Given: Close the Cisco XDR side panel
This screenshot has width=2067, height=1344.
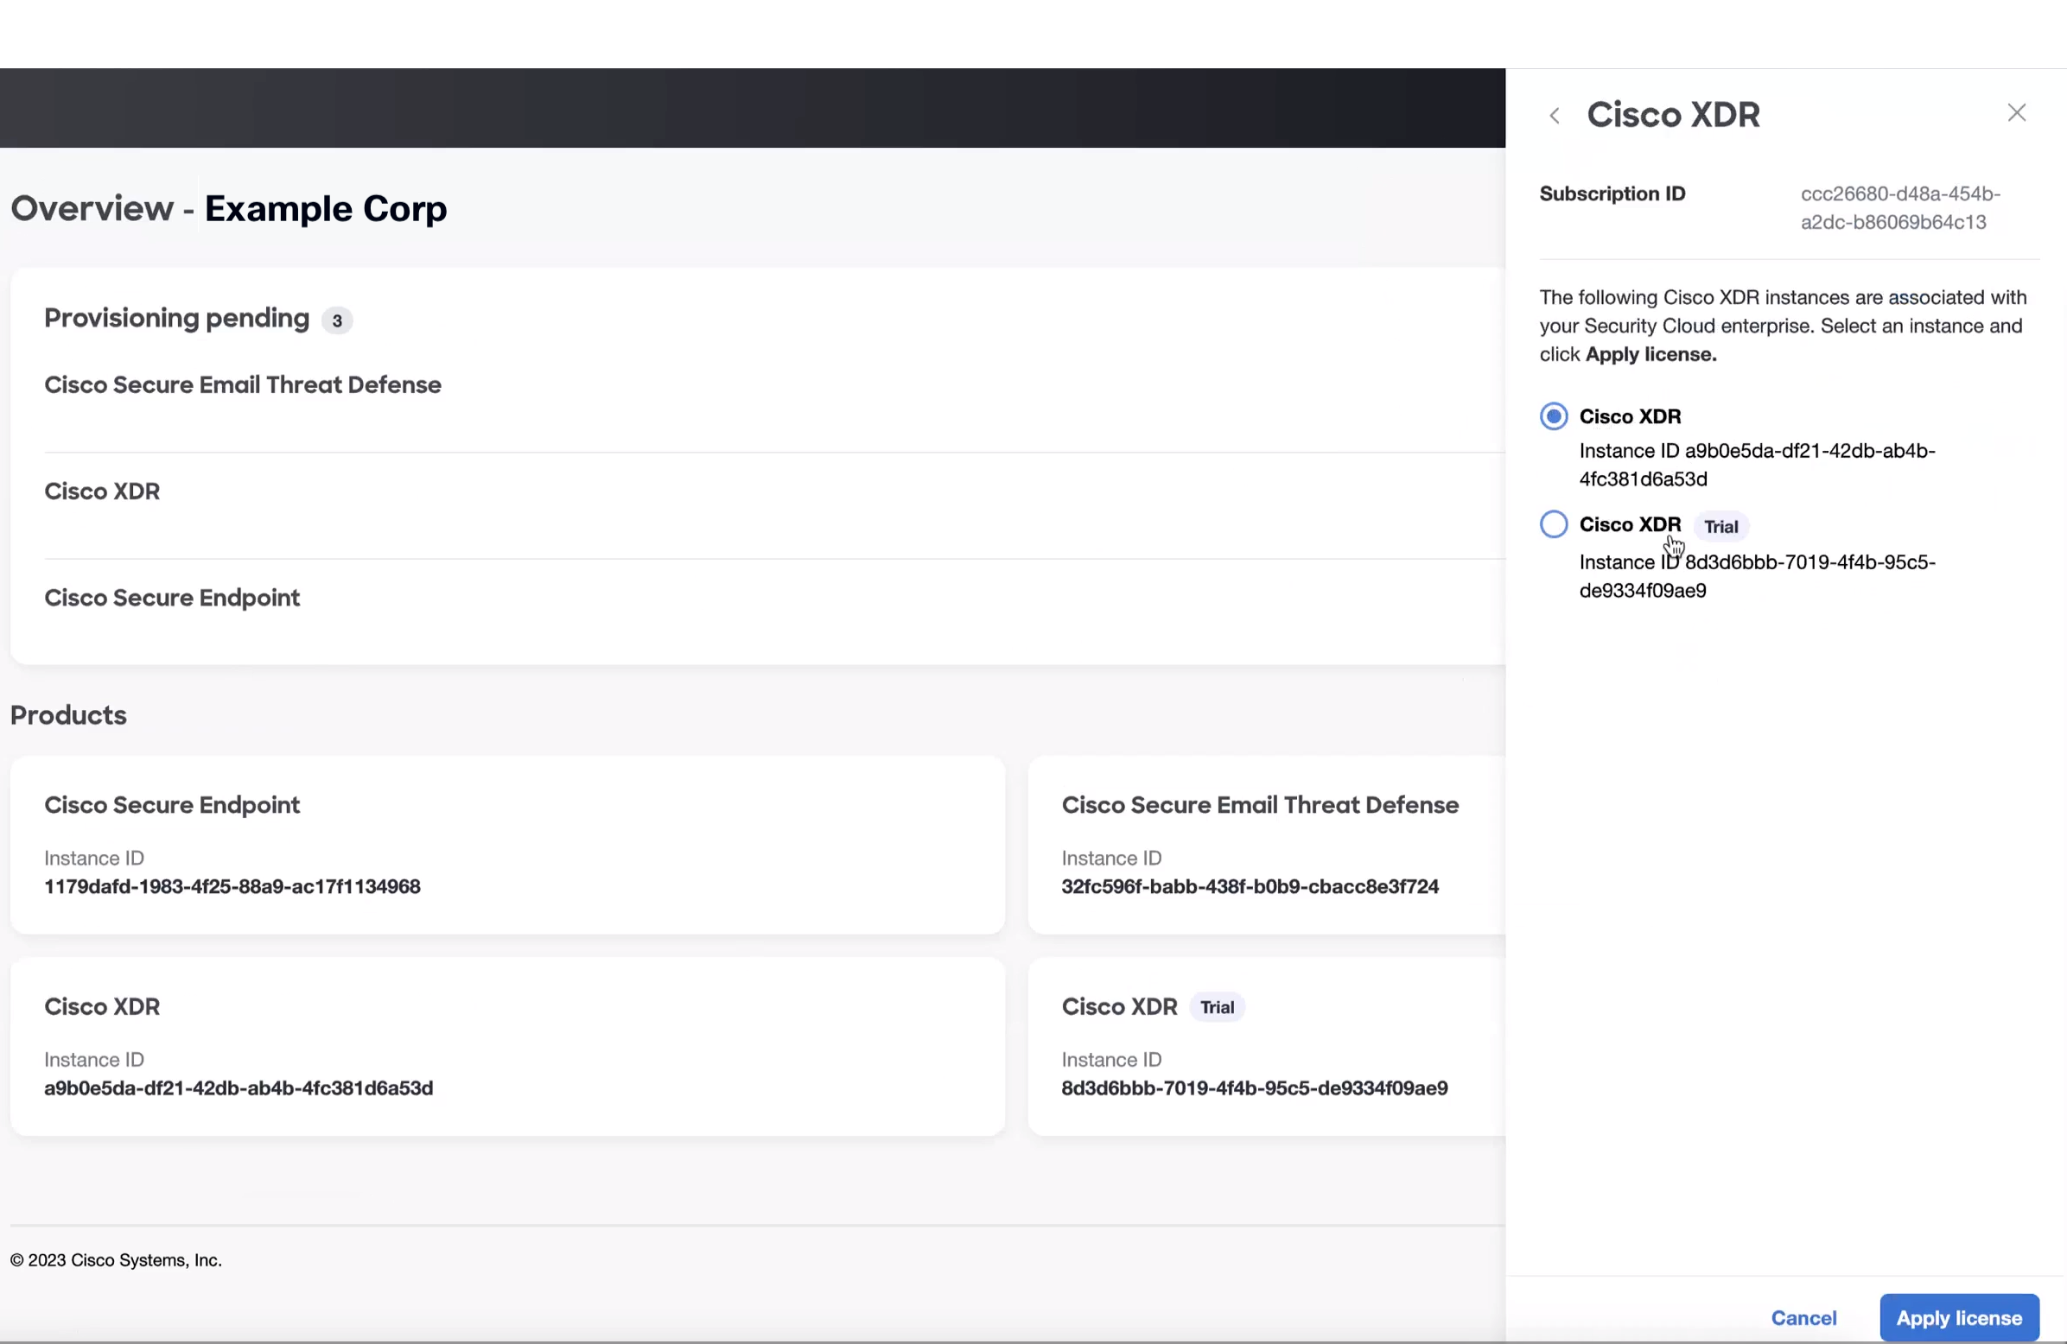Looking at the screenshot, I should (2017, 112).
